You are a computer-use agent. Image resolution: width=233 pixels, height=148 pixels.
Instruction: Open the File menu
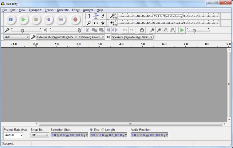[5, 10]
